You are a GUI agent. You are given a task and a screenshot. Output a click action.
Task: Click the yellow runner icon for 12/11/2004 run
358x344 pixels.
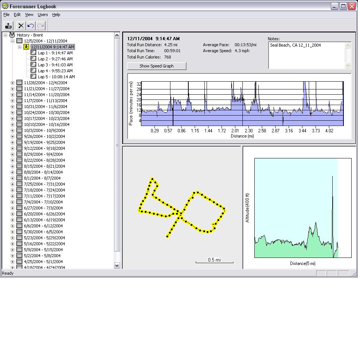pos(26,47)
